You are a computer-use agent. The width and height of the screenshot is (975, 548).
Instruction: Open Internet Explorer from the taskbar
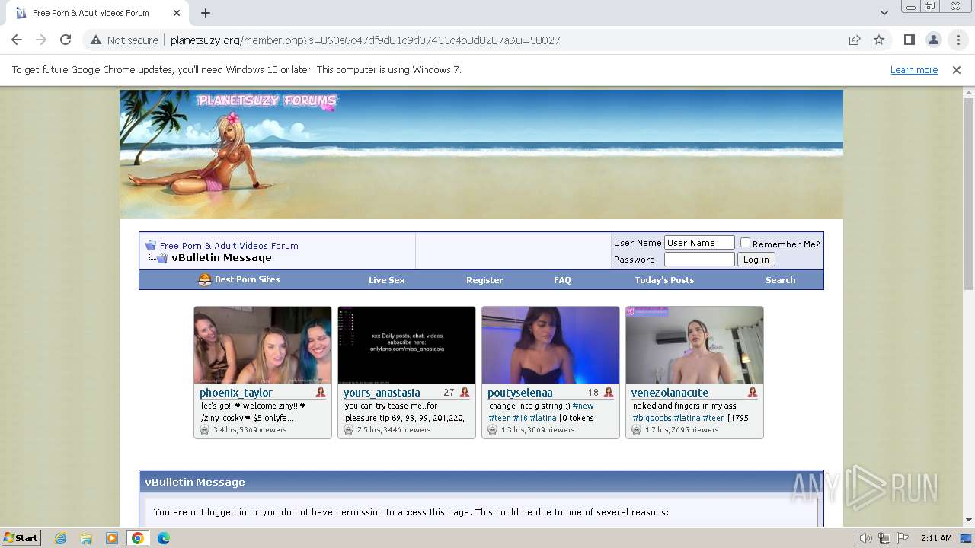(x=60, y=538)
